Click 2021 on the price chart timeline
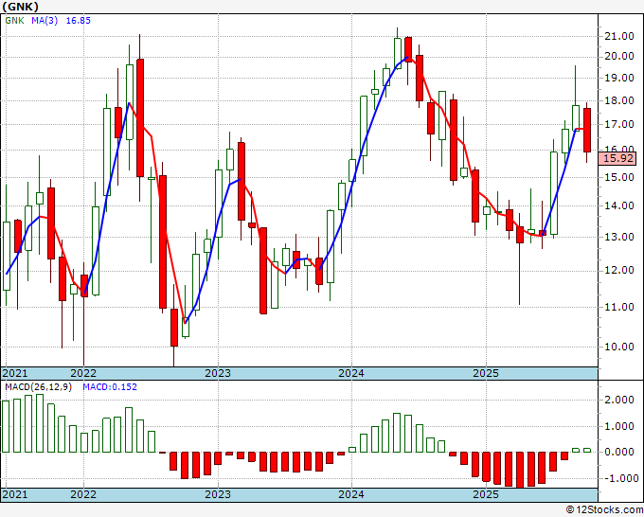644x517 pixels. pyautogui.click(x=15, y=373)
